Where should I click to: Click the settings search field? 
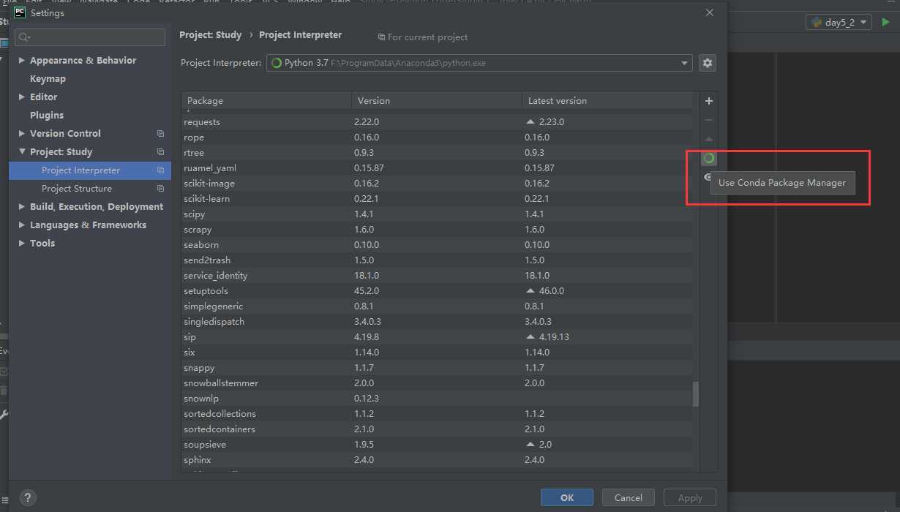click(x=90, y=37)
